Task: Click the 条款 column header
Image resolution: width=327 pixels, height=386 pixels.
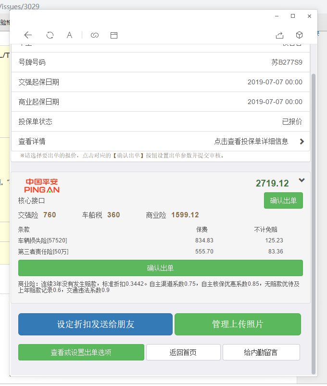Action: 24,230
